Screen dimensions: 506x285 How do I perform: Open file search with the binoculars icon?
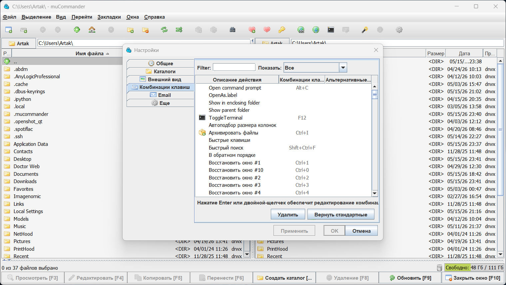click(x=233, y=30)
